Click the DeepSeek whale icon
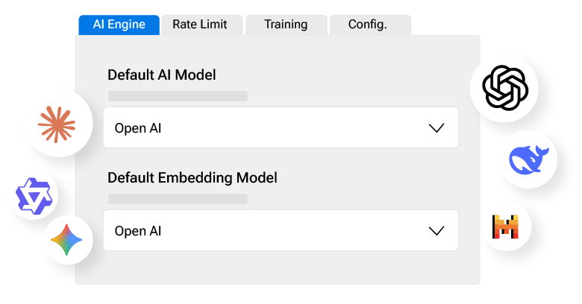 coord(528,159)
